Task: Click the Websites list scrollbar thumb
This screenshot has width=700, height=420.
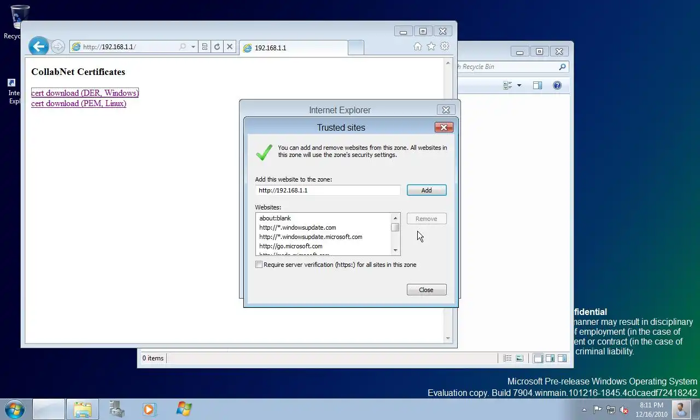Action: [x=395, y=227]
